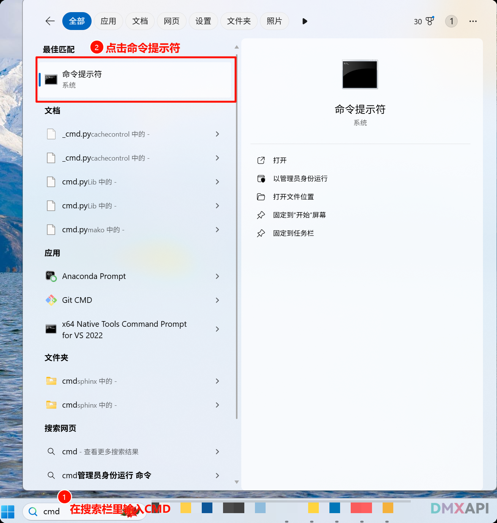Open the three-dot more options menu
This screenshot has width=497, height=523.
(x=473, y=21)
